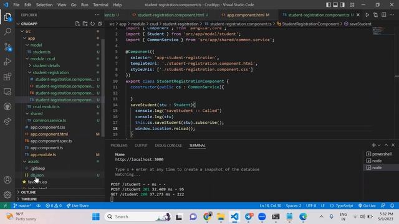Screen dimensions: 399x224
Task: Collapse all folders in explorer
Action: pyautogui.click(x=100, y=24)
